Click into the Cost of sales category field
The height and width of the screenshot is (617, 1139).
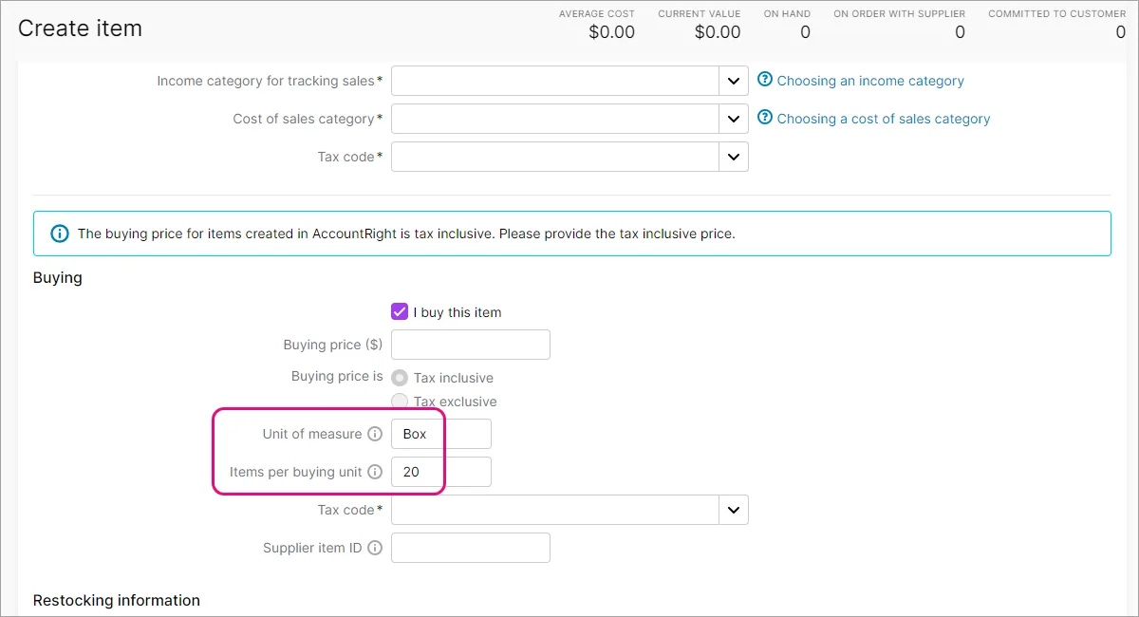click(x=555, y=119)
